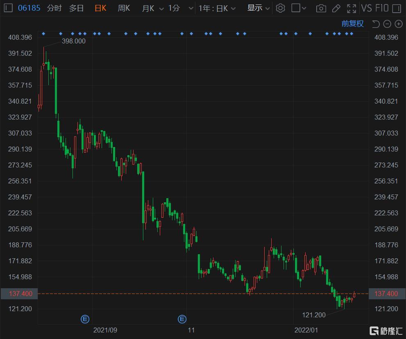Take a chart screenshot with camera icon
This screenshot has height=339, width=406.
tap(321, 8)
